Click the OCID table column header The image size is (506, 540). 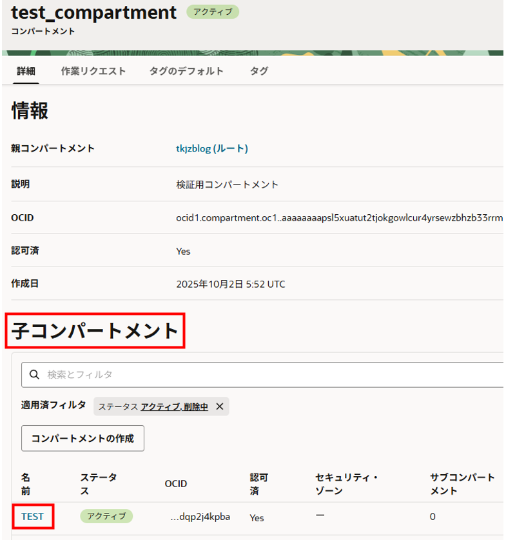[x=176, y=484]
